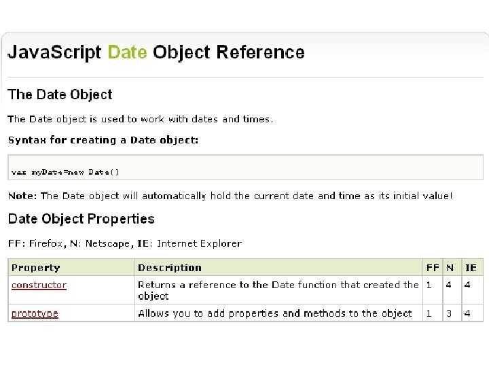Select the N column header in table
Image resolution: width=489 pixels, height=367 pixels.
coord(450,268)
